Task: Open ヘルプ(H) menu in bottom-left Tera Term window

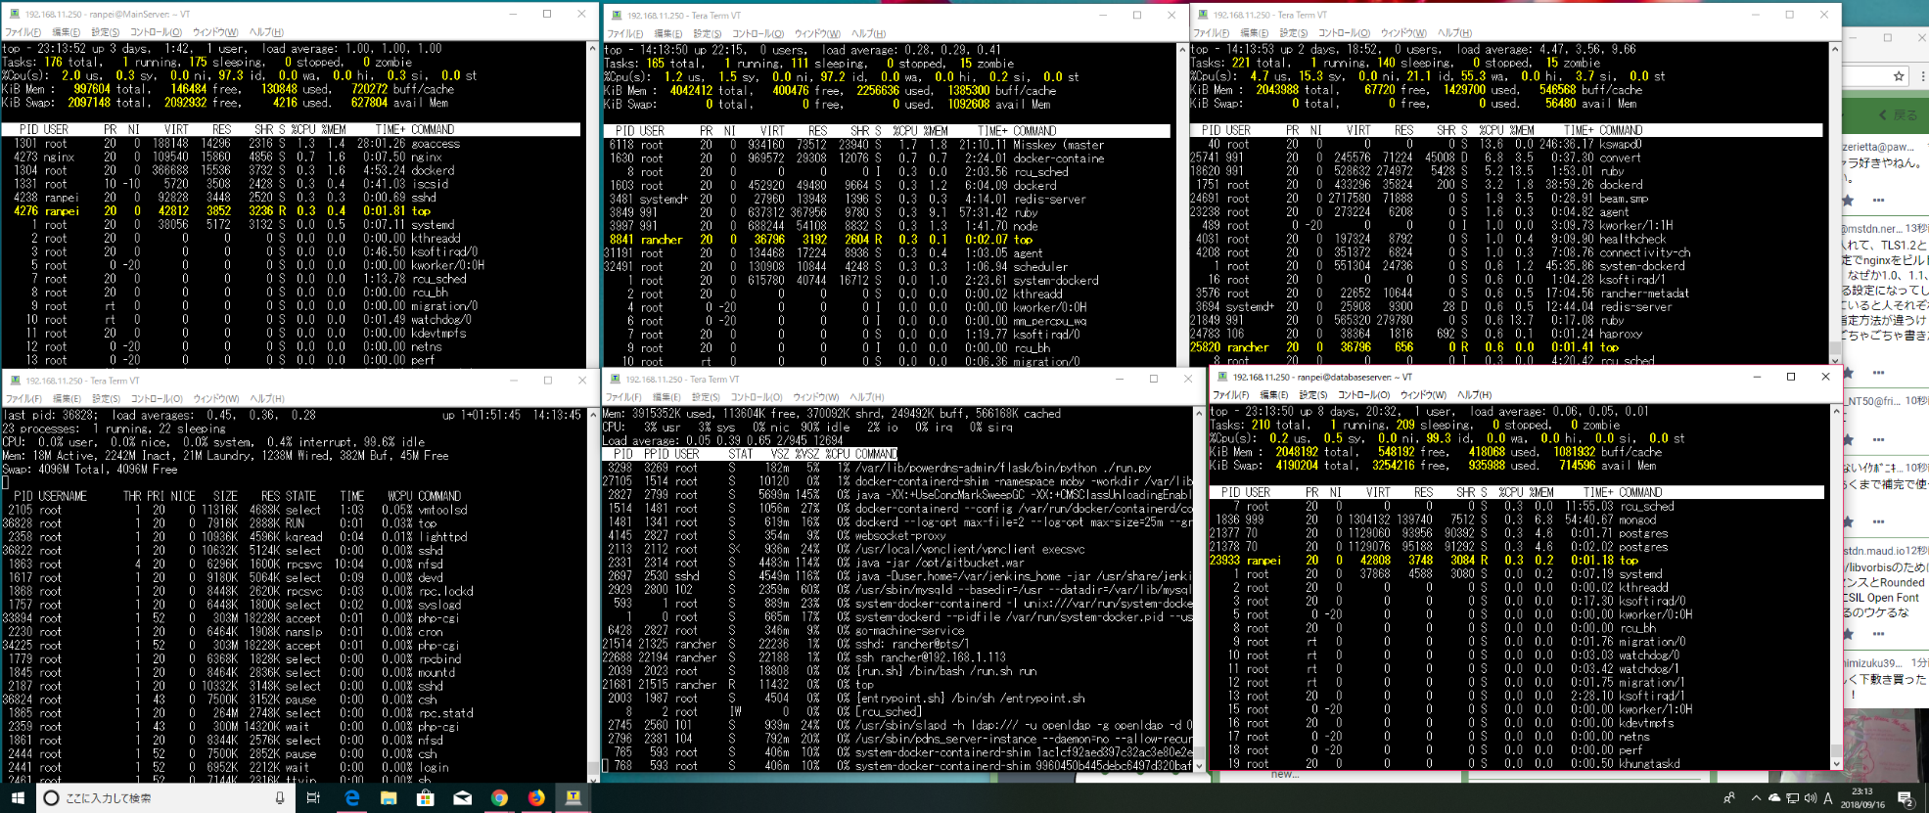Action: (x=266, y=399)
